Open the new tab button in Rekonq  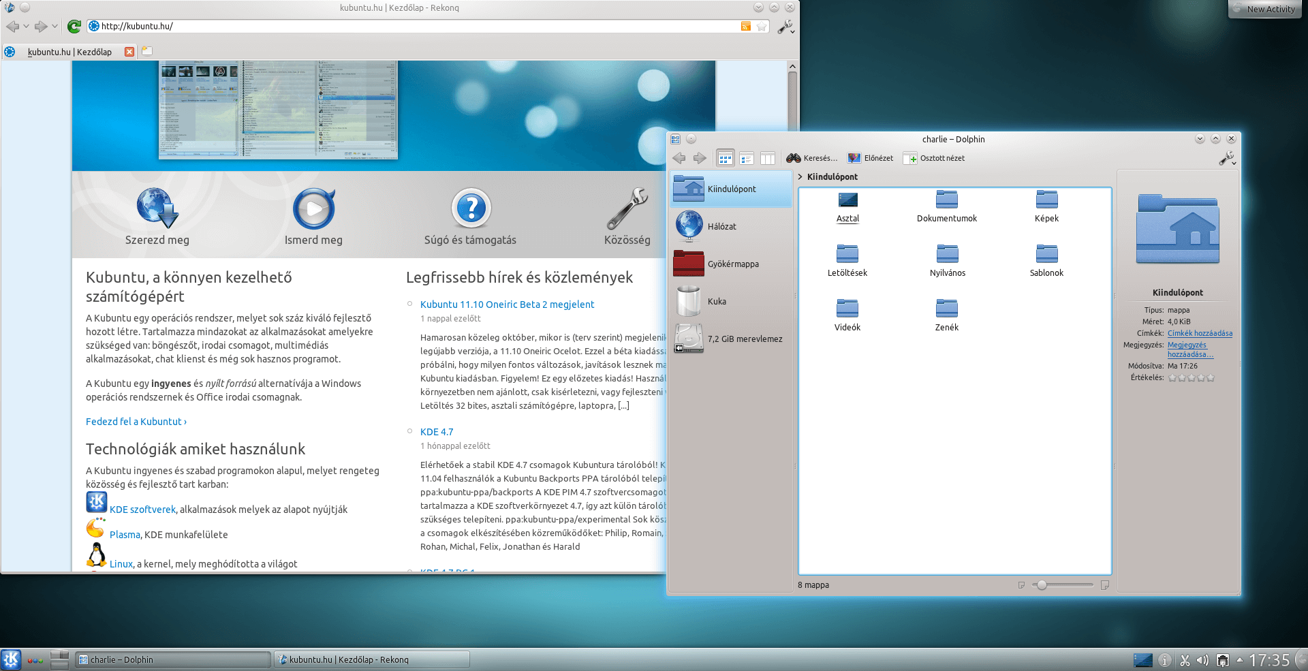tap(147, 51)
